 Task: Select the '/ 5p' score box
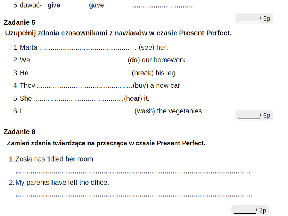tap(254, 19)
